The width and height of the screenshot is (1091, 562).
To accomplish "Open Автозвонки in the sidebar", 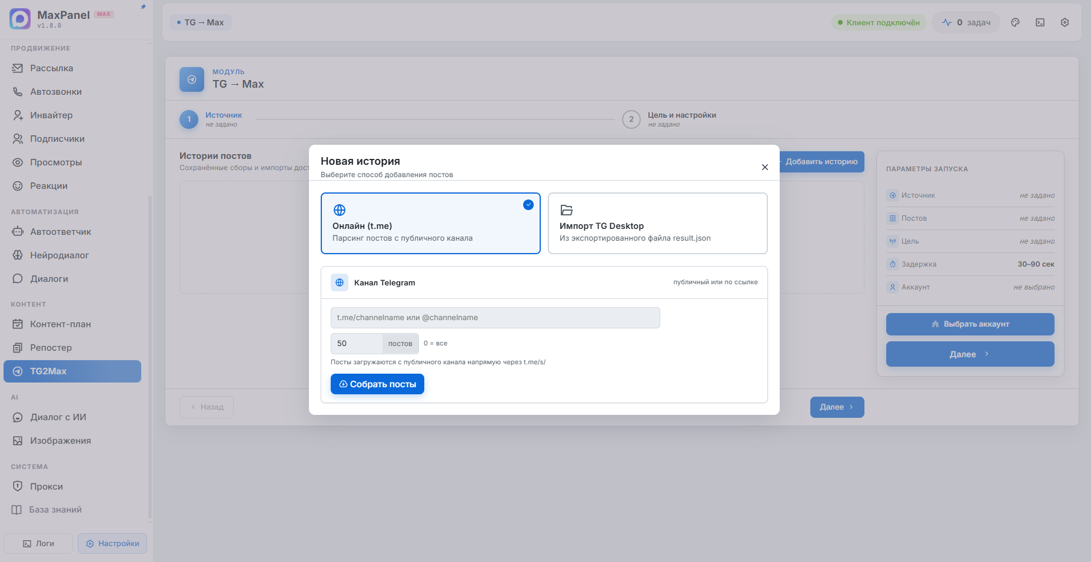I will (72, 92).
